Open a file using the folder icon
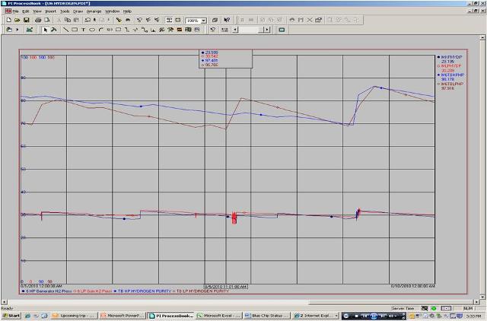The width and height of the screenshot is (487, 321). pos(17,21)
